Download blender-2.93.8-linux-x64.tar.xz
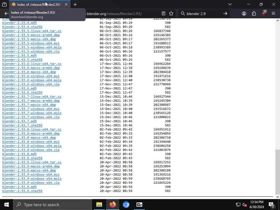 (32, 129)
